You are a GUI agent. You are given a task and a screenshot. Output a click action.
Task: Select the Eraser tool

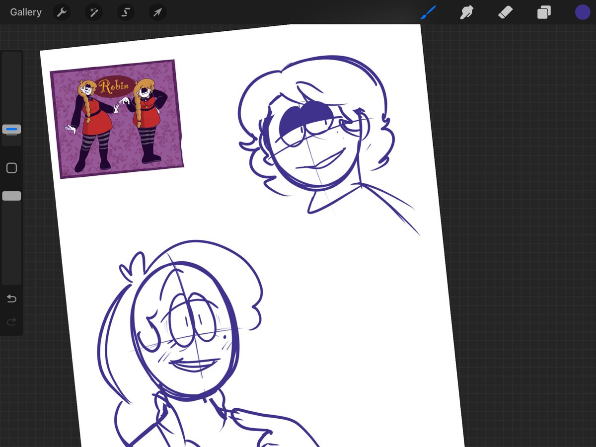click(x=505, y=12)
